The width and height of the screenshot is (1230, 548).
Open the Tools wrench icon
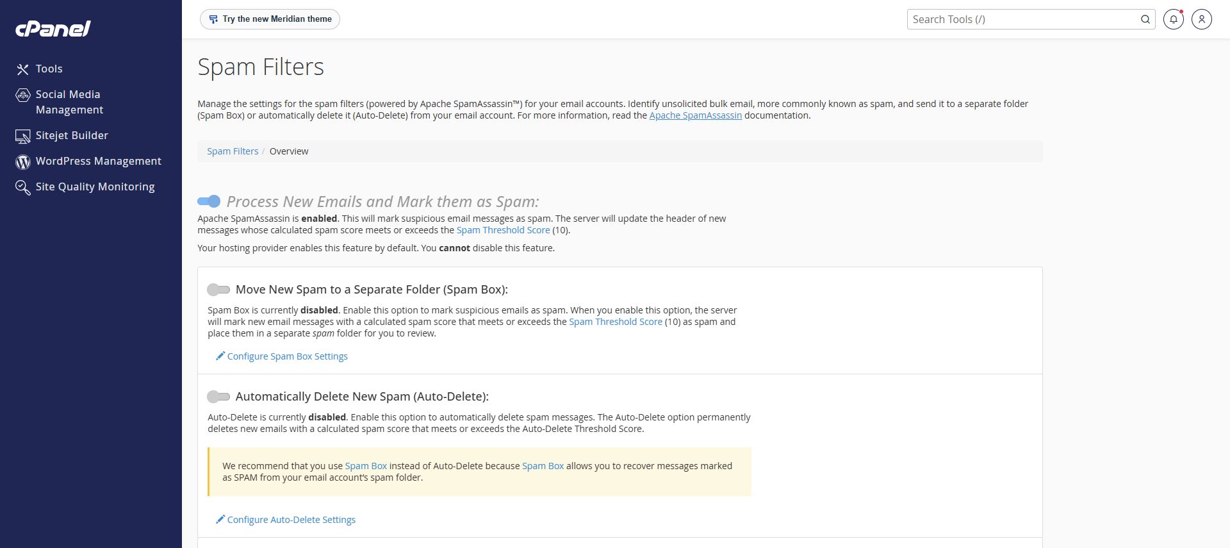coord(23,69)
